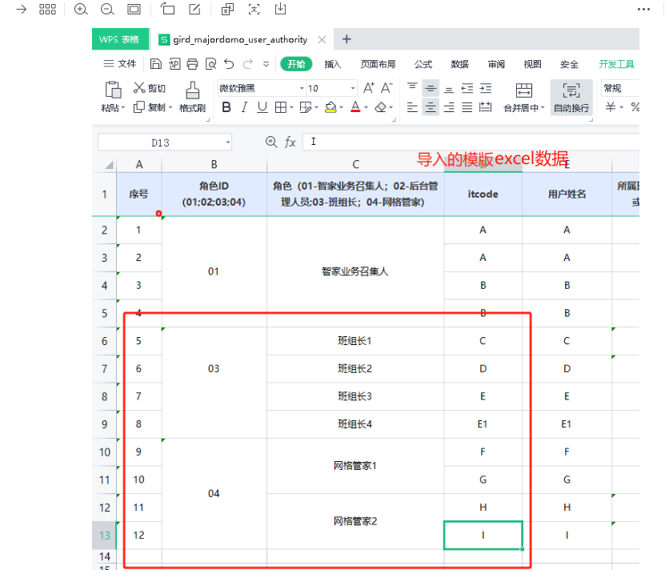Select the cell containing 班组长3
Image resolution: width=665 pixels, height=570 pixels.
[355, 396]
